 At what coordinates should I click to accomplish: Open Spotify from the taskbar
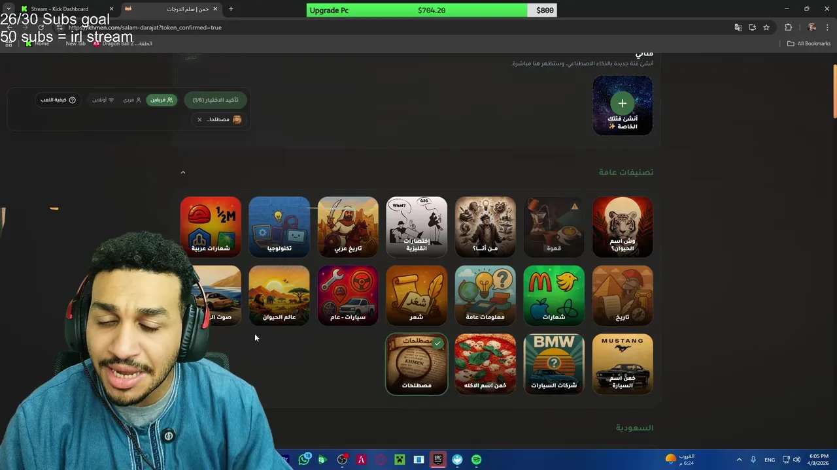tap(477, 460)
